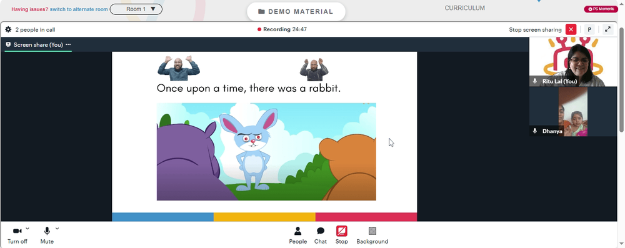Screen dimensions: 625x248
Task: Select Dhanya video thumbnail
Action: (573, 112)
